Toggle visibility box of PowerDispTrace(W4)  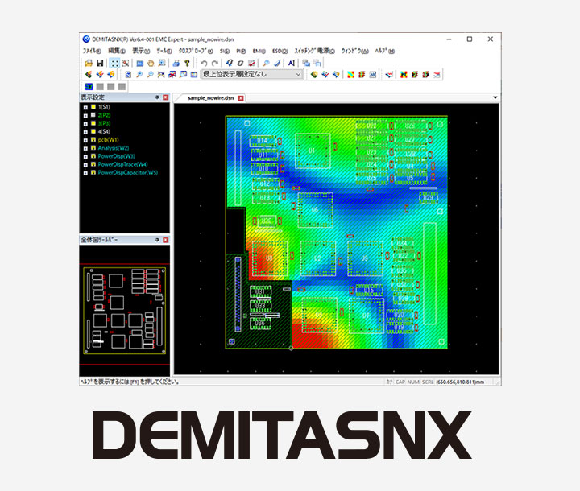(93, 164)
